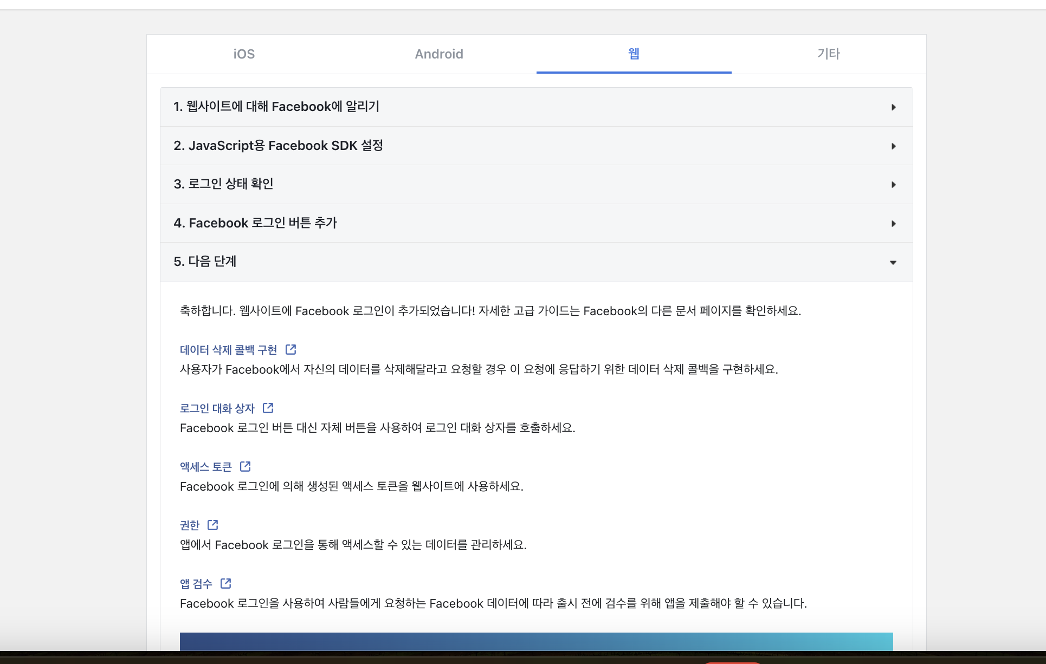This screenshot has width=1046, height=664.
Task: Select the 웹 tab
Action: pyautogui.click(x=634, y=54)
